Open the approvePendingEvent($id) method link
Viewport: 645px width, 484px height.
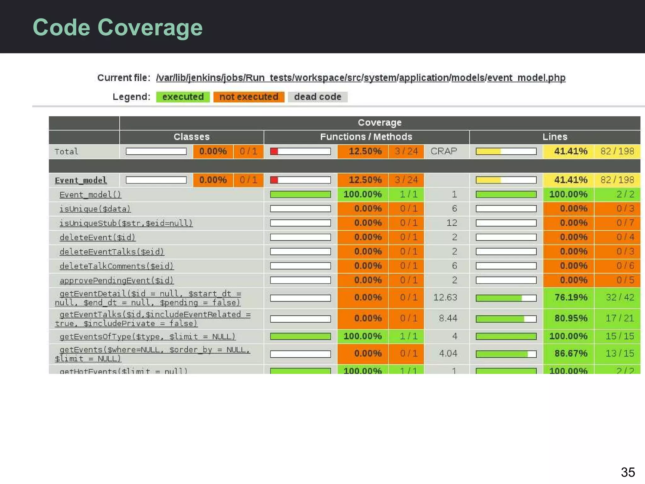click(117, 280)
